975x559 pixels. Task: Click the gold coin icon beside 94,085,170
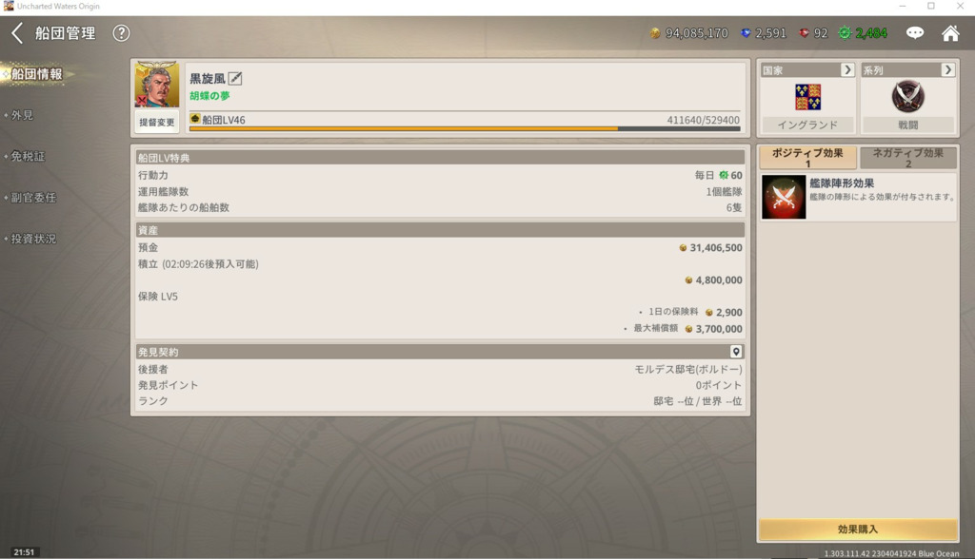click(x=655, y=33)
